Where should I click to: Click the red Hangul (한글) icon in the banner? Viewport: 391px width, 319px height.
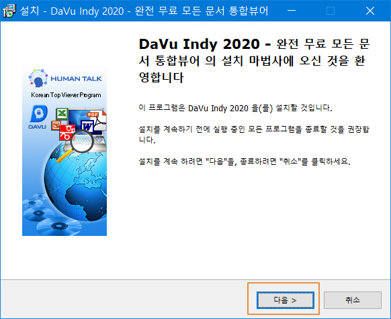click(x=67, y=132)
